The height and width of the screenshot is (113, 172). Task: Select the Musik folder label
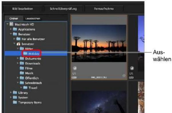(29, 73)
